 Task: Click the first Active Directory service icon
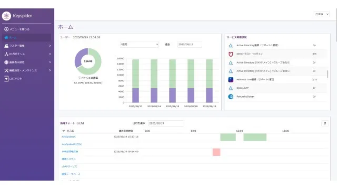point(231,46)
